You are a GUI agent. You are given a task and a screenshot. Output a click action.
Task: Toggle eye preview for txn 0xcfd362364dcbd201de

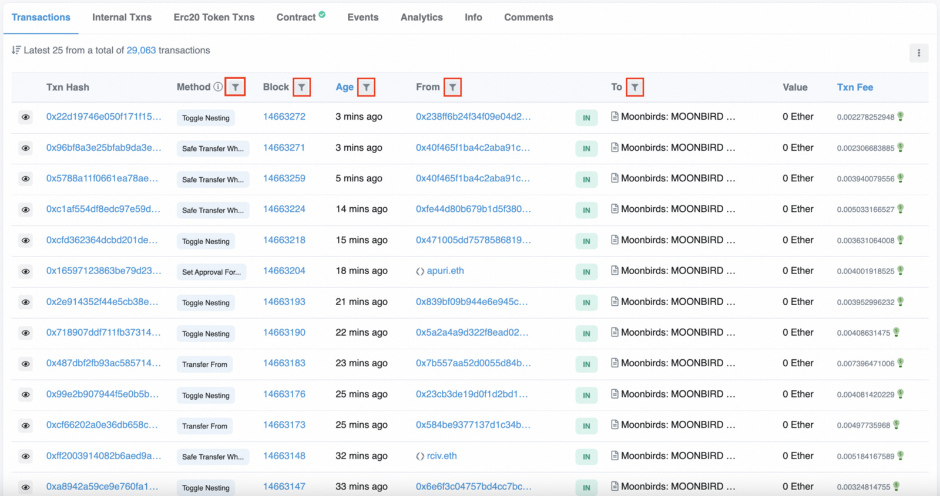pos(25,240)
